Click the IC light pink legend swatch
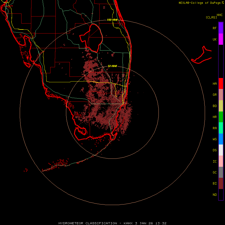The height and width of the screenshot is (225, 225). pyautogui.click(x=221, y=161)
